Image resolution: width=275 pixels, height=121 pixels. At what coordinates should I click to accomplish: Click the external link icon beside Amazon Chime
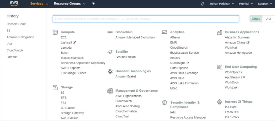[248, 42]
